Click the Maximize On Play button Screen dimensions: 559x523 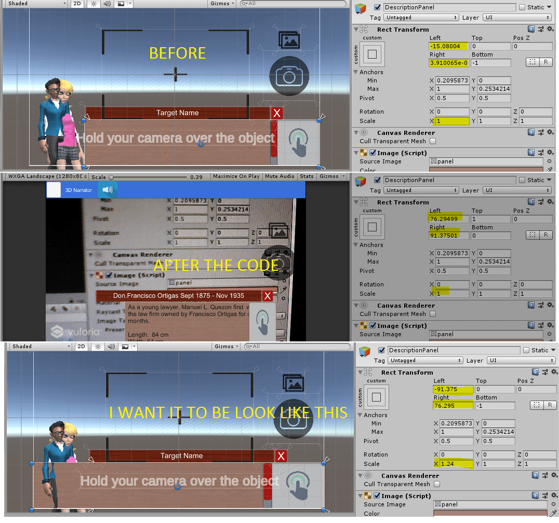[236, 176]
